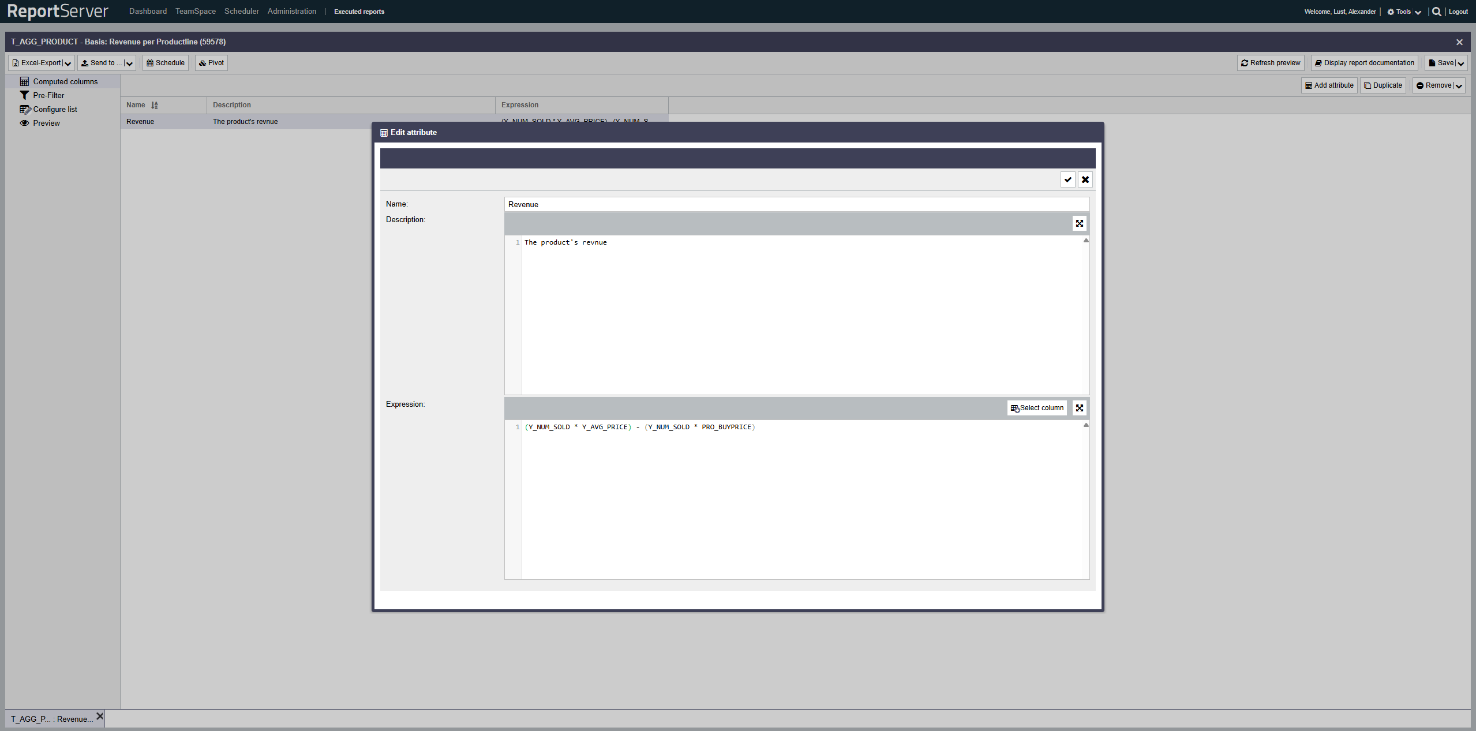The image size is (1476, 731).
Task: Click the Name column sort icon
Action: [155, 105]
